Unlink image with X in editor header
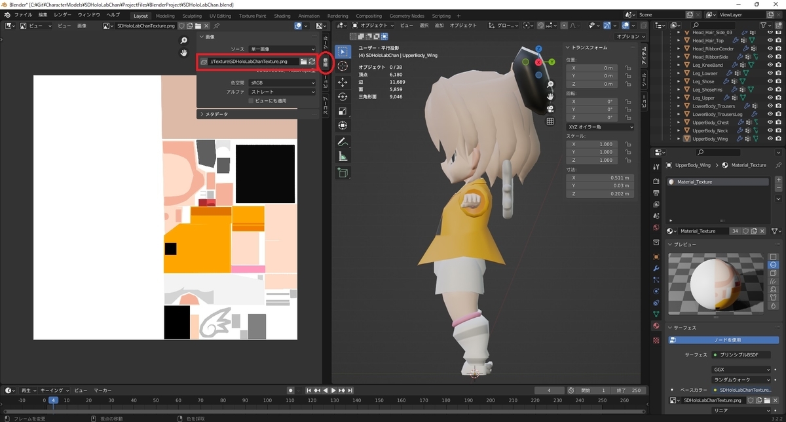 click(207, 26)
